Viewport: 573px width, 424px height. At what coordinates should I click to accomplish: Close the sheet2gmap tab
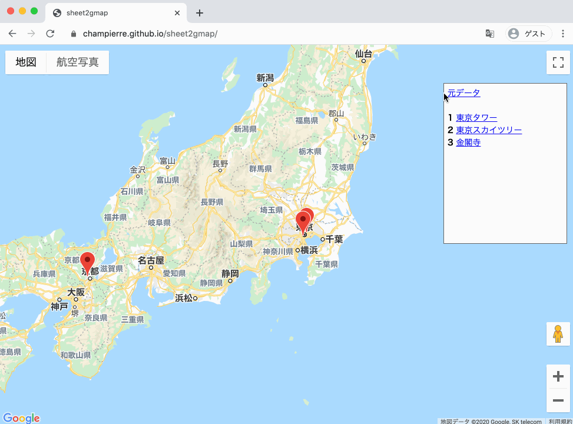point(177,13)
